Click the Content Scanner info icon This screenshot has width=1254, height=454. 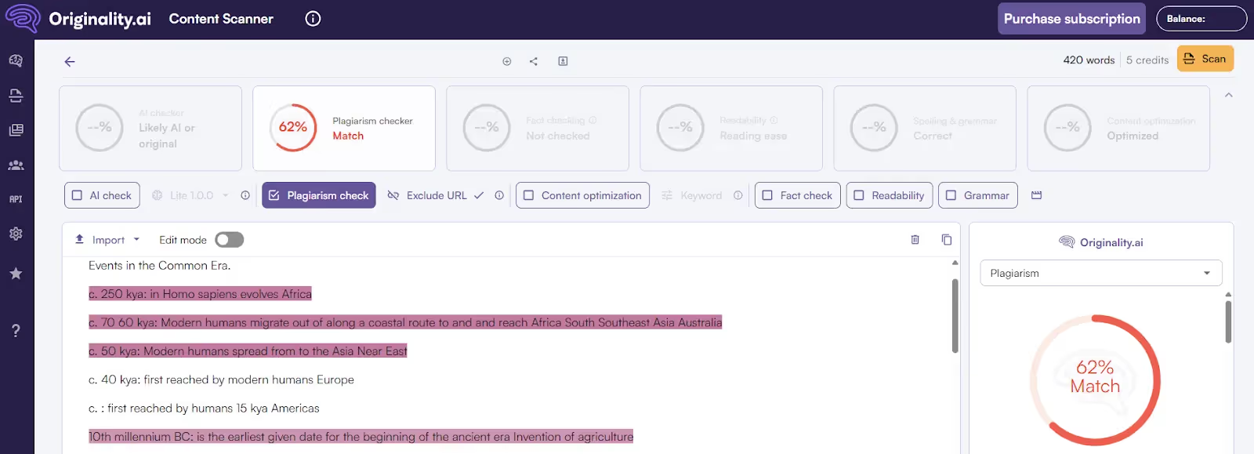coord(313,19)
